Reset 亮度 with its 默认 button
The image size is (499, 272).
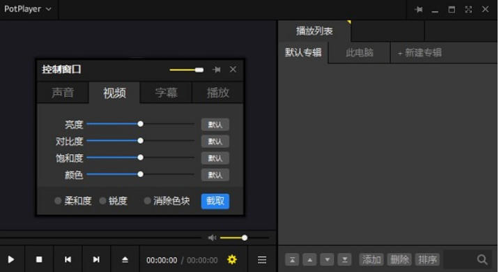tap(215, 125)
